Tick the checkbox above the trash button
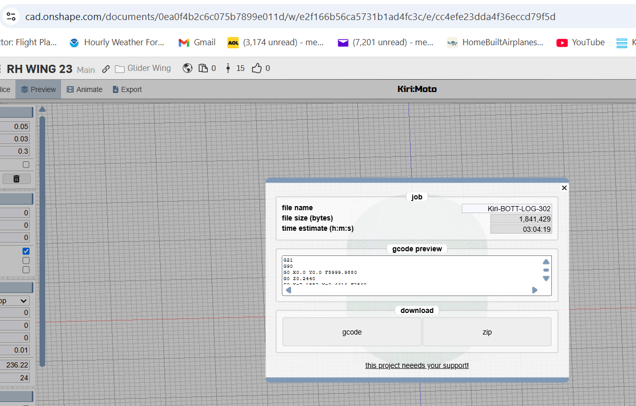The width and height of the screenshot is (636, 406). [26, 164]
